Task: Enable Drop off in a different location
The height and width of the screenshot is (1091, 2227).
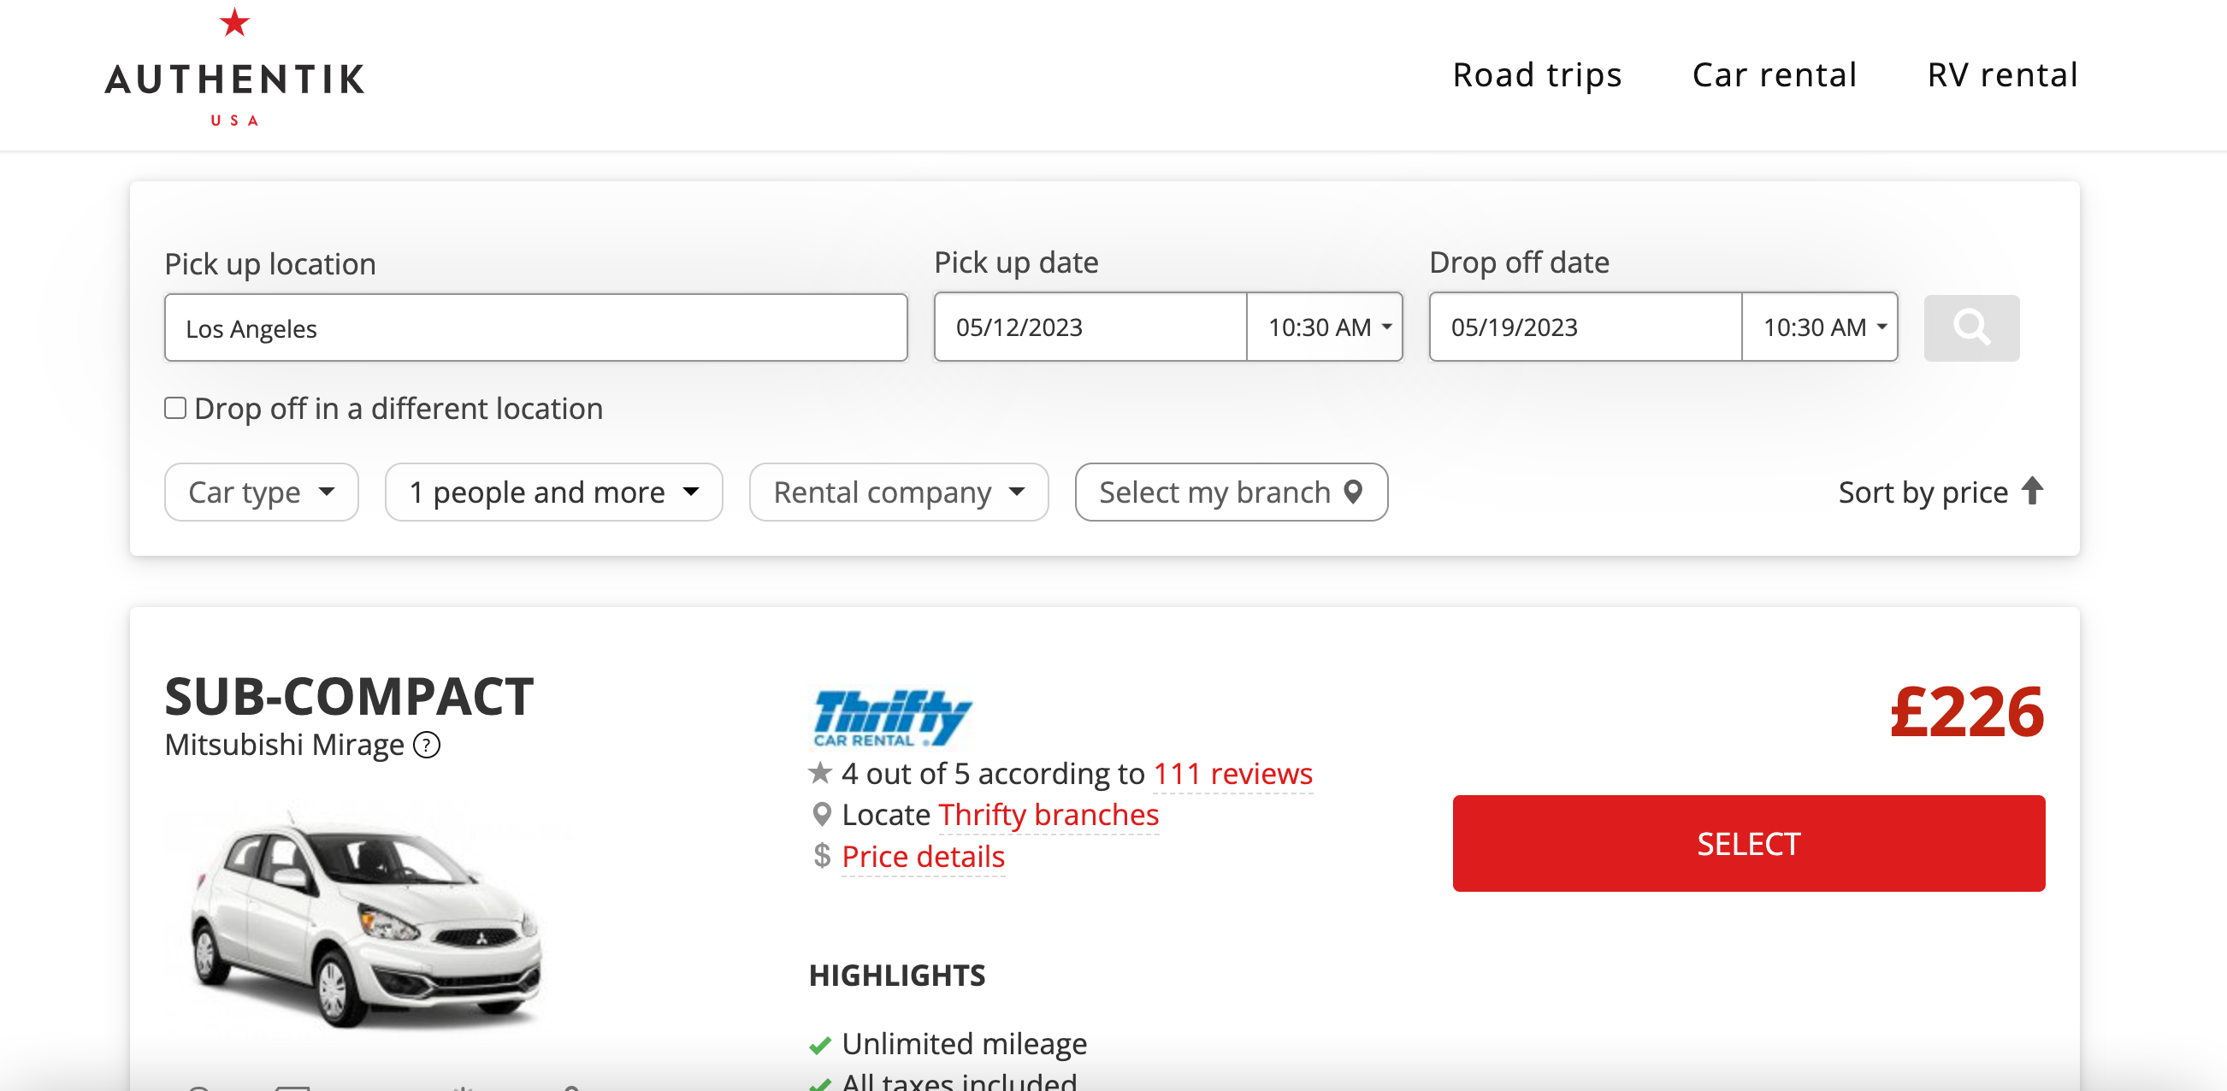Action: point(175,407)
